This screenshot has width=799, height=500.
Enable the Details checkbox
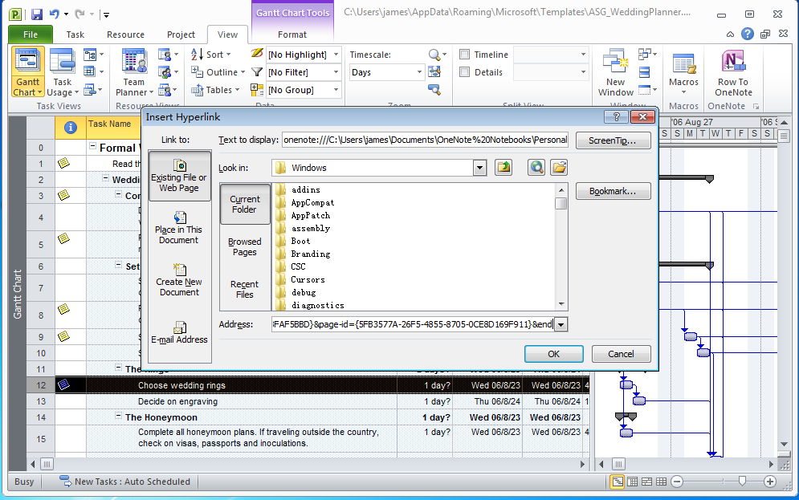coord(464,72)
